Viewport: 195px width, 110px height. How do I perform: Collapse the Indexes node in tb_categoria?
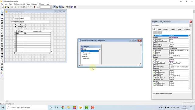pos(82,57)
